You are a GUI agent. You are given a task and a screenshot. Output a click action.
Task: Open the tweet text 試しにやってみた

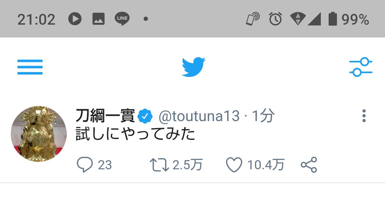click(135, 135)
